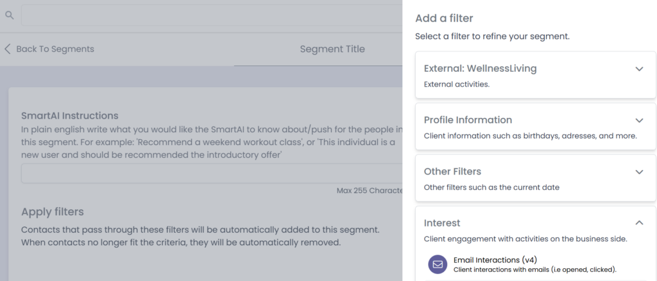Click the Interest section heading
The width and height of the screenshot is (657, 281).
point(442,223)
